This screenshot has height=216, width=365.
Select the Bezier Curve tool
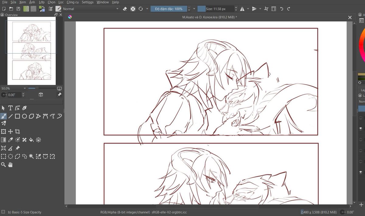[x=45, y=116]
